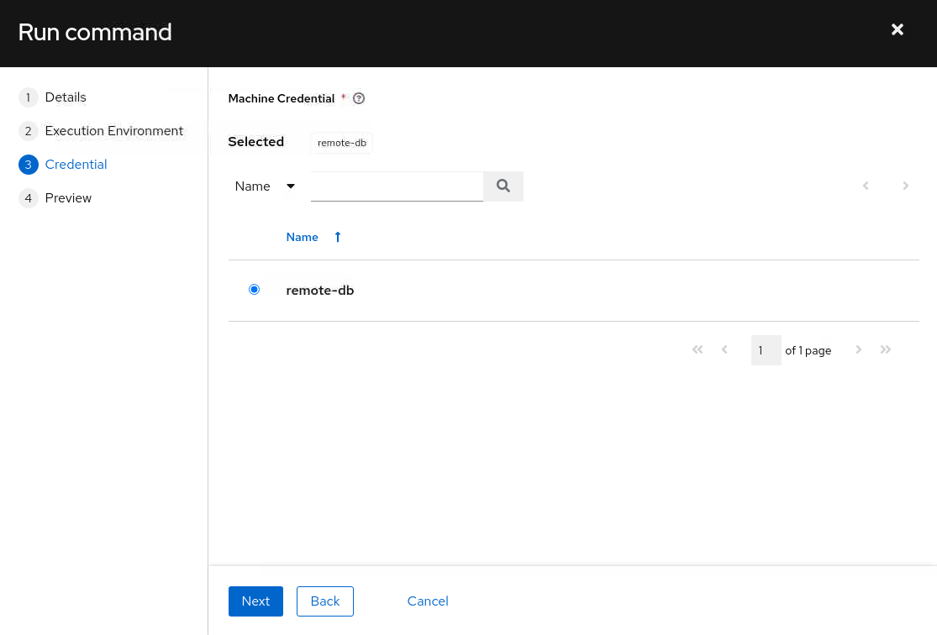Screen dimensions: 937x635
Task: Click top next page arrow
Action: point(905,186)
